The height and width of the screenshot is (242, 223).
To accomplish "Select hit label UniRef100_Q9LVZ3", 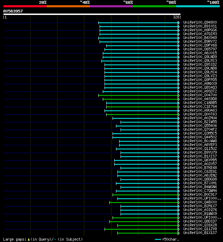I will coord(200,76).
